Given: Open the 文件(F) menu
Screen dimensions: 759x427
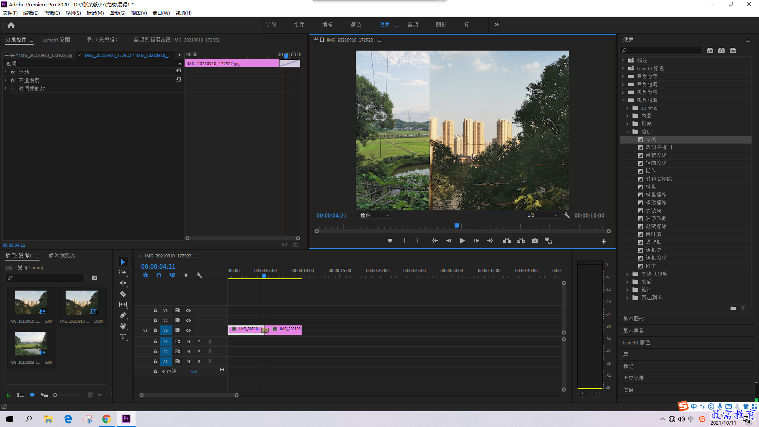Looking at the screenshot, I should click(x=10, y=13).
